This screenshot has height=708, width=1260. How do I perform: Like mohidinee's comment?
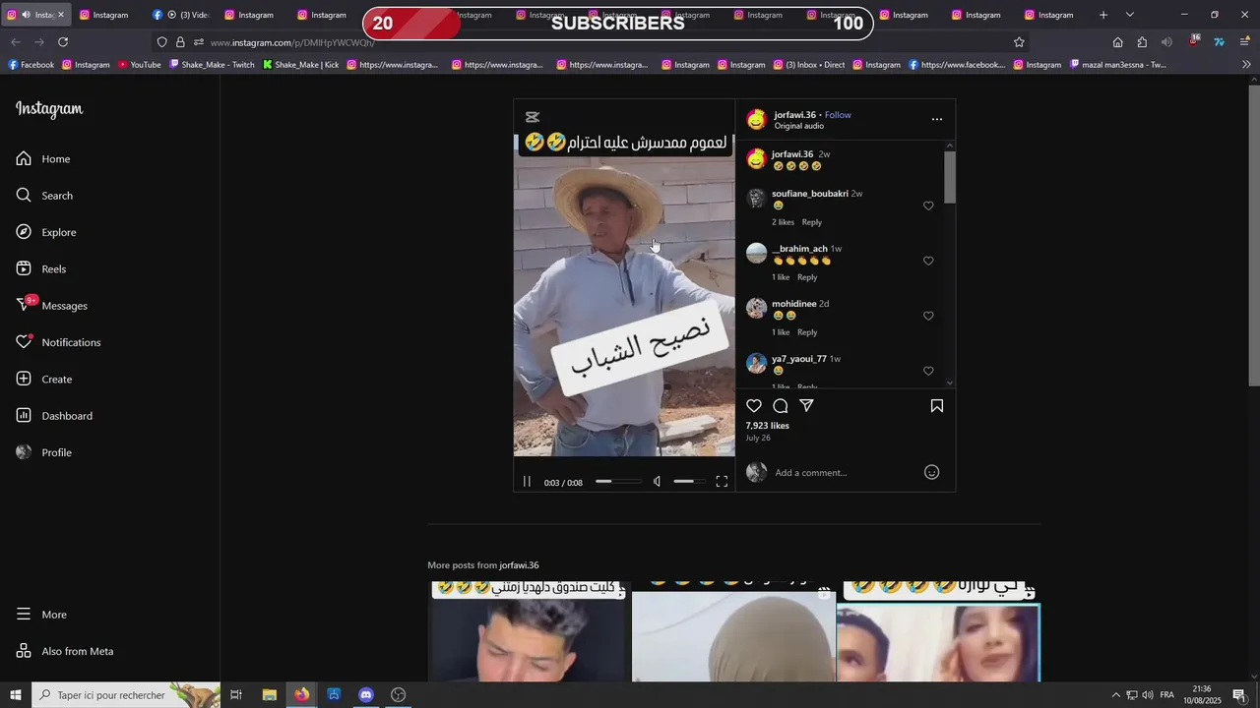(928, 316)
